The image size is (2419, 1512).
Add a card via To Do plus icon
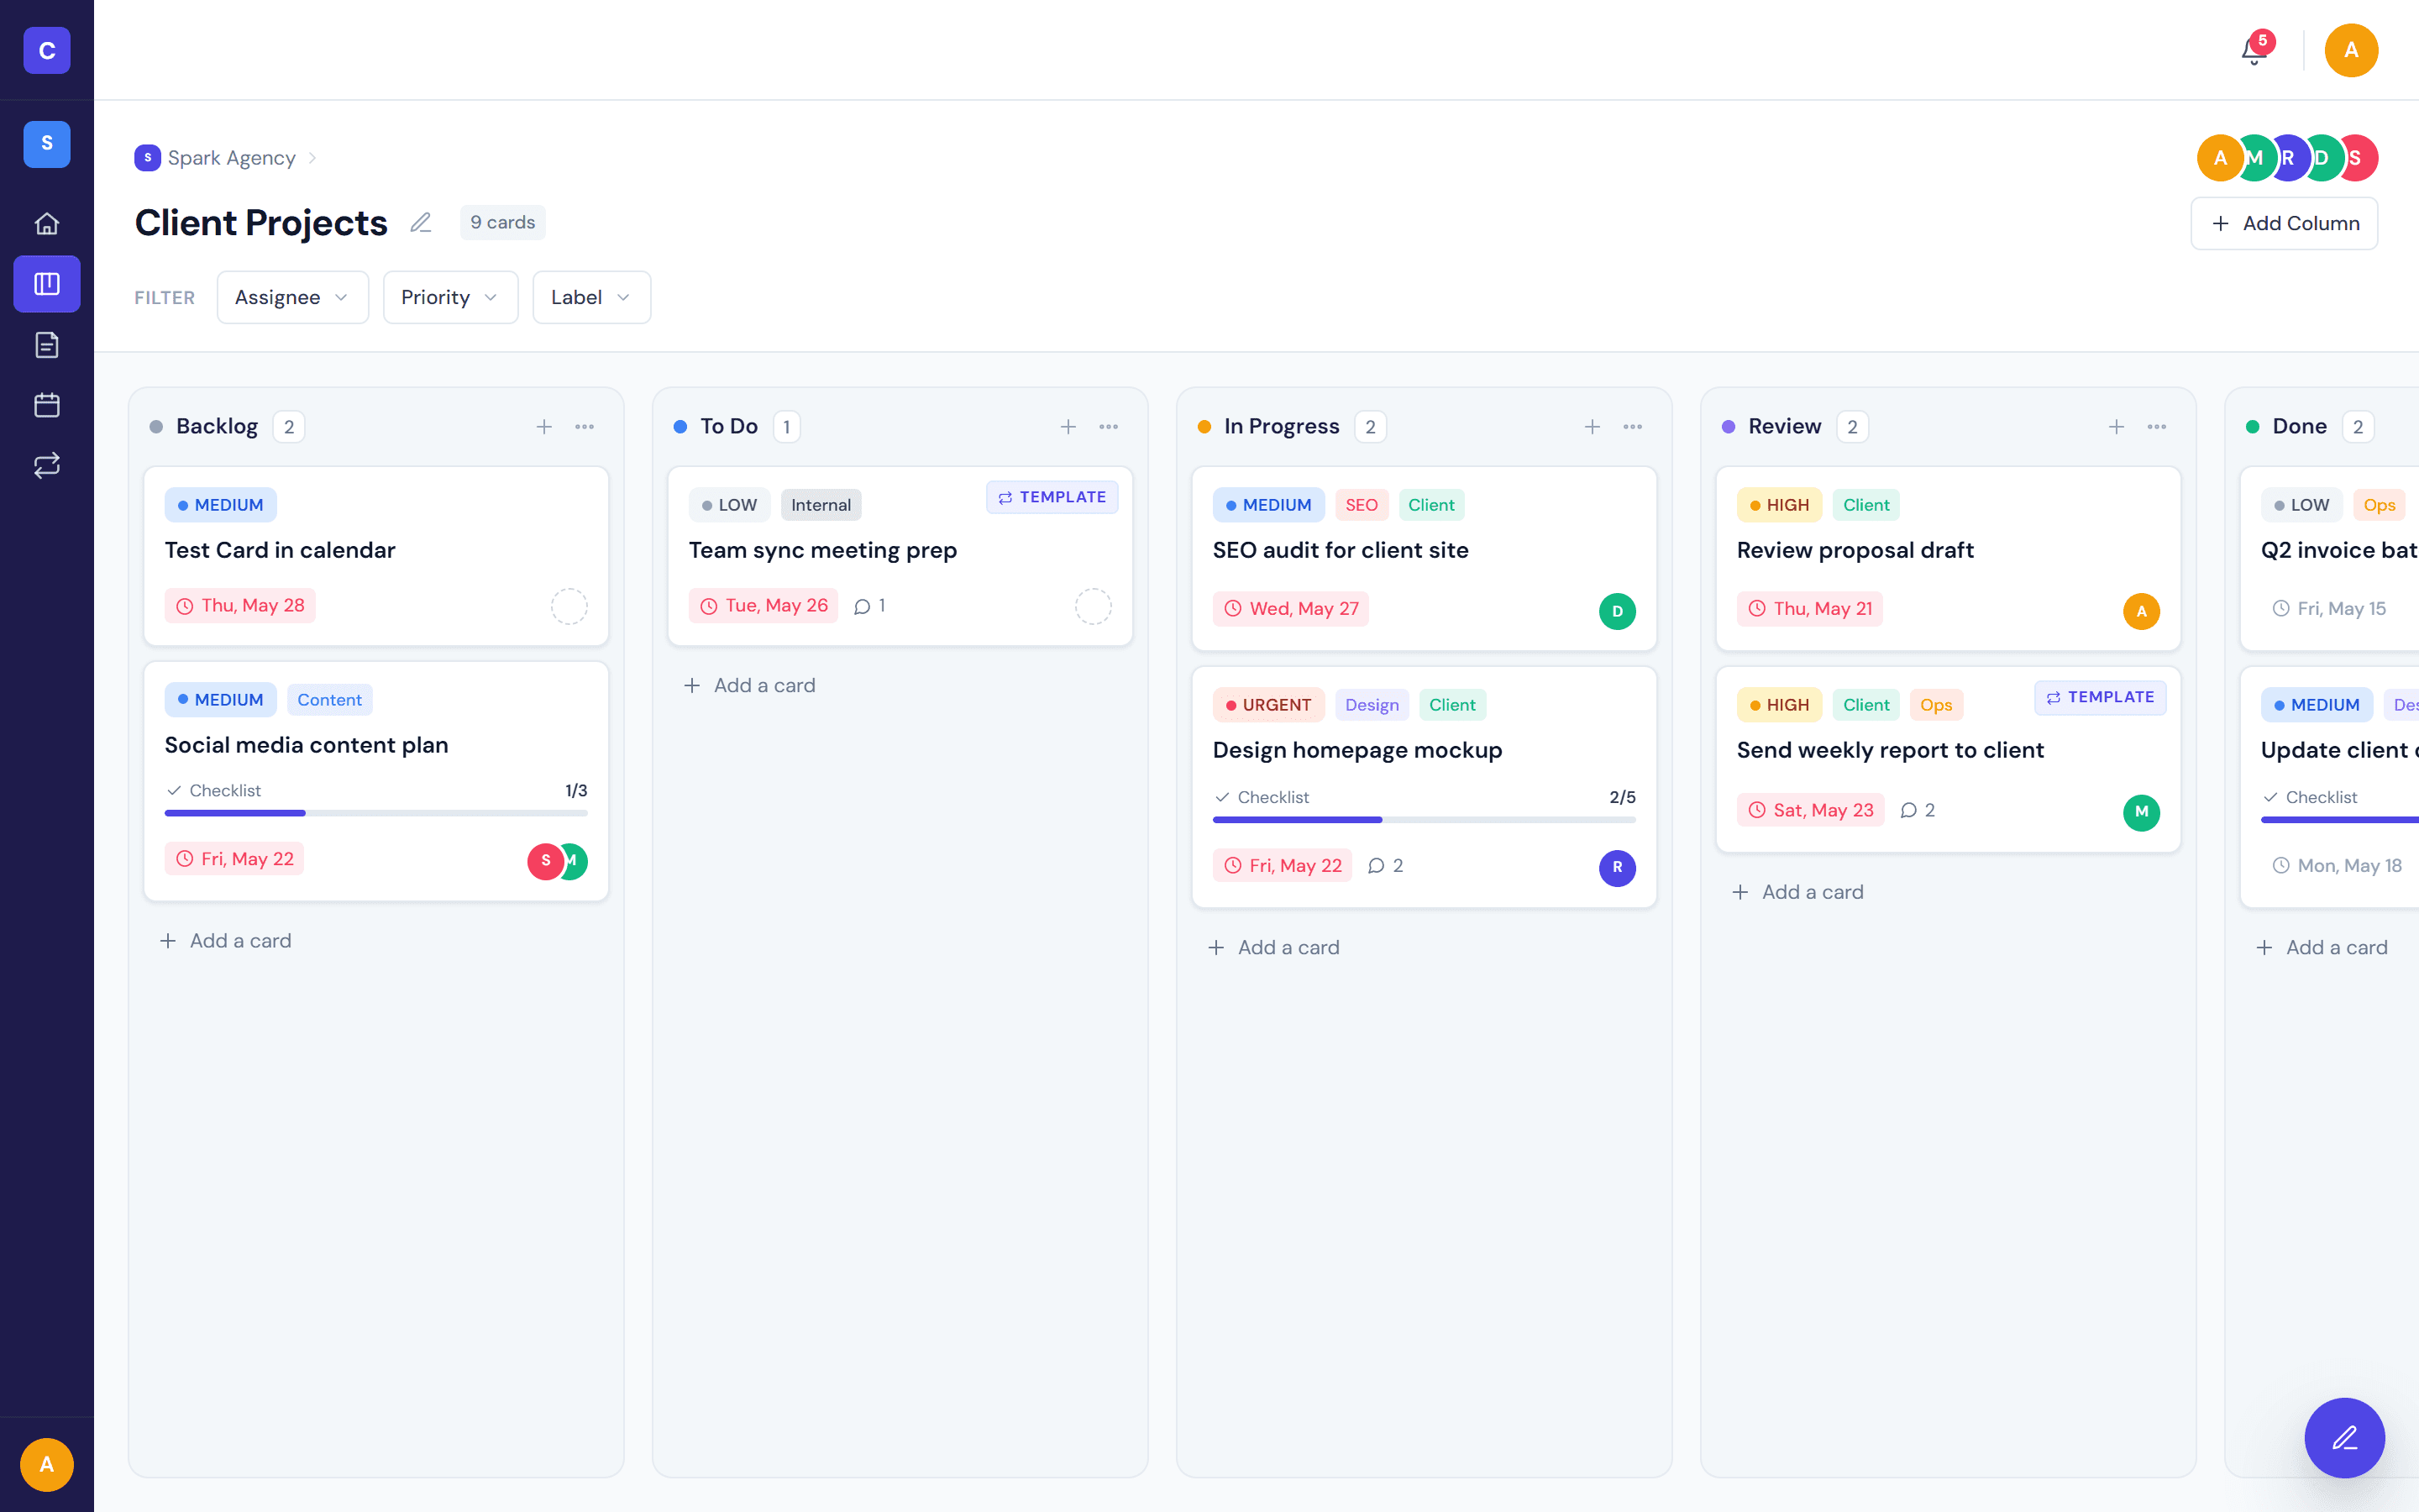pyautogui.click(x=1068, y=427)
